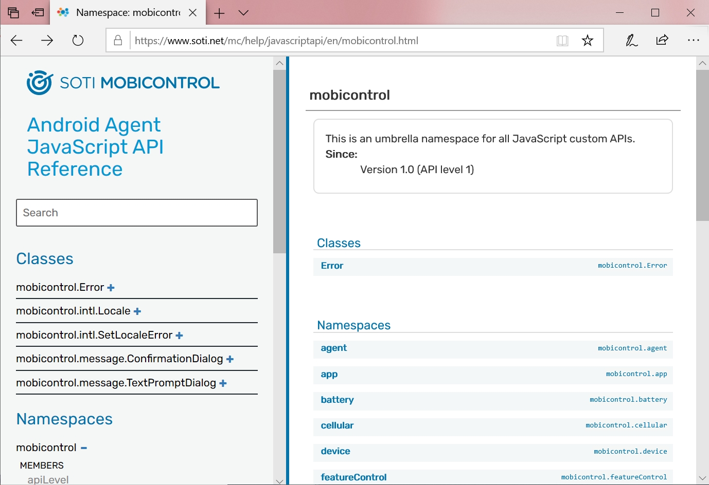Open the Error class link

coord(332,266)
